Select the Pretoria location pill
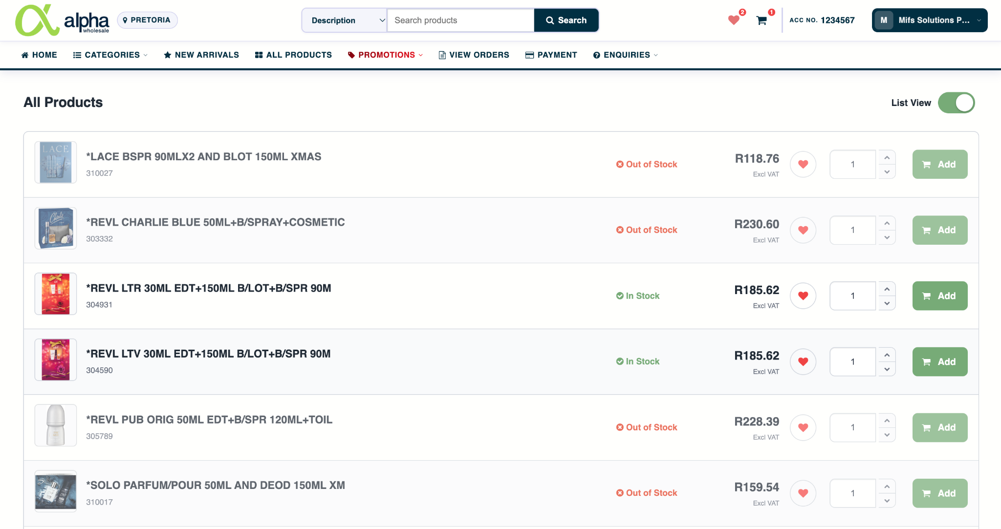 (x=147, y=20)
